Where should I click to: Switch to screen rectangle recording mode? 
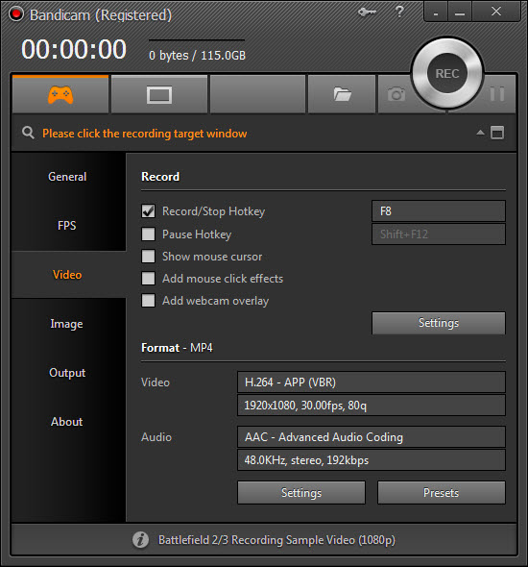tap(159, 95)
